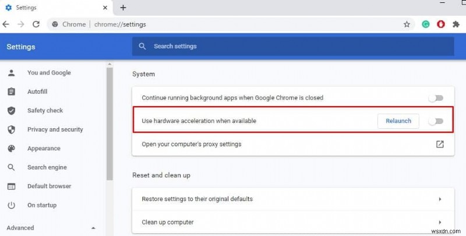Expand Restore settings to original defaults arrow
This screenshot has height=236, width=466.
point(440,199)
